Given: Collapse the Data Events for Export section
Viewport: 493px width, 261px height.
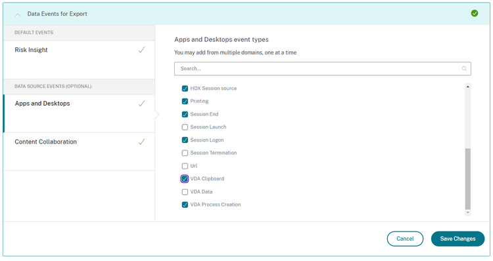Looking at the screenshot, I should [x=18, y=14].
